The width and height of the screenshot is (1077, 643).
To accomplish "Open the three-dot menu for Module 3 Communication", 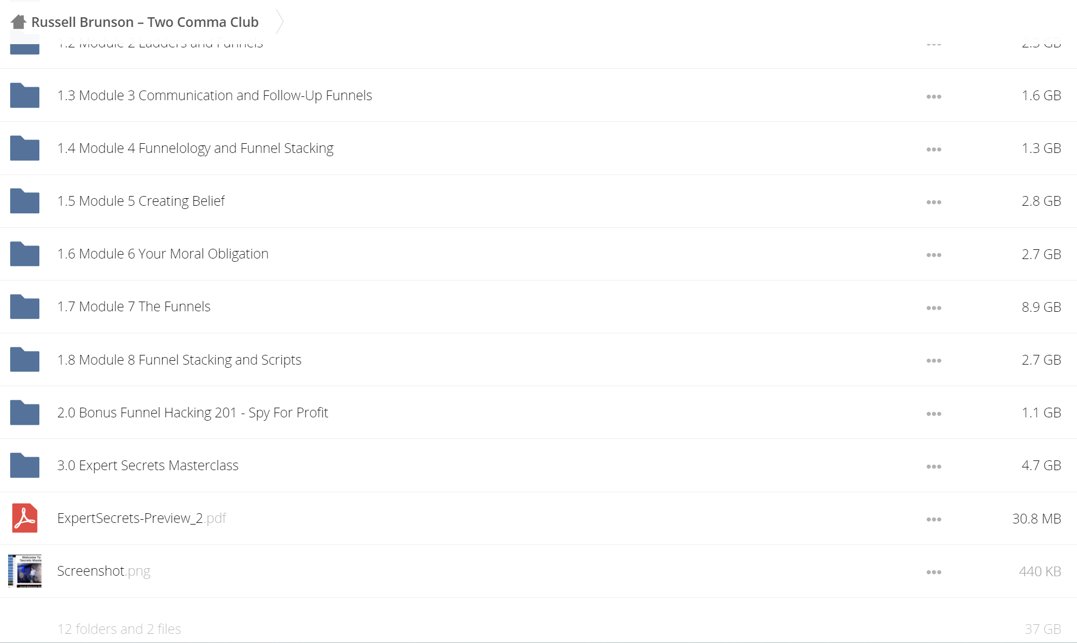I will [x=934, y=96].
